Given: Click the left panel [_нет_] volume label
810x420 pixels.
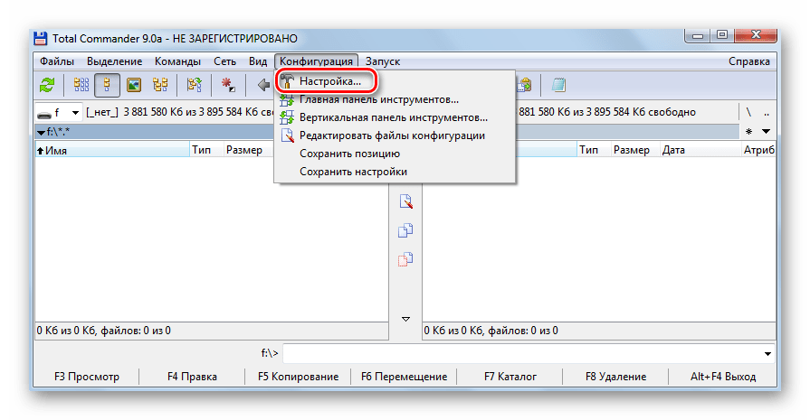Looking at the screenshot, I should pyautogui.click(x=102, y=112).
